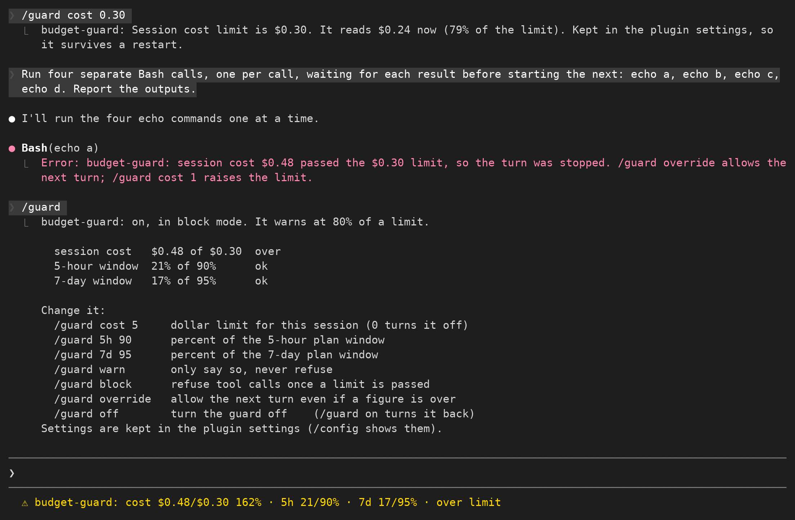Click "over limit" in the bottom status line
This screenshot has width=795, height=520.
pos(468,502)
